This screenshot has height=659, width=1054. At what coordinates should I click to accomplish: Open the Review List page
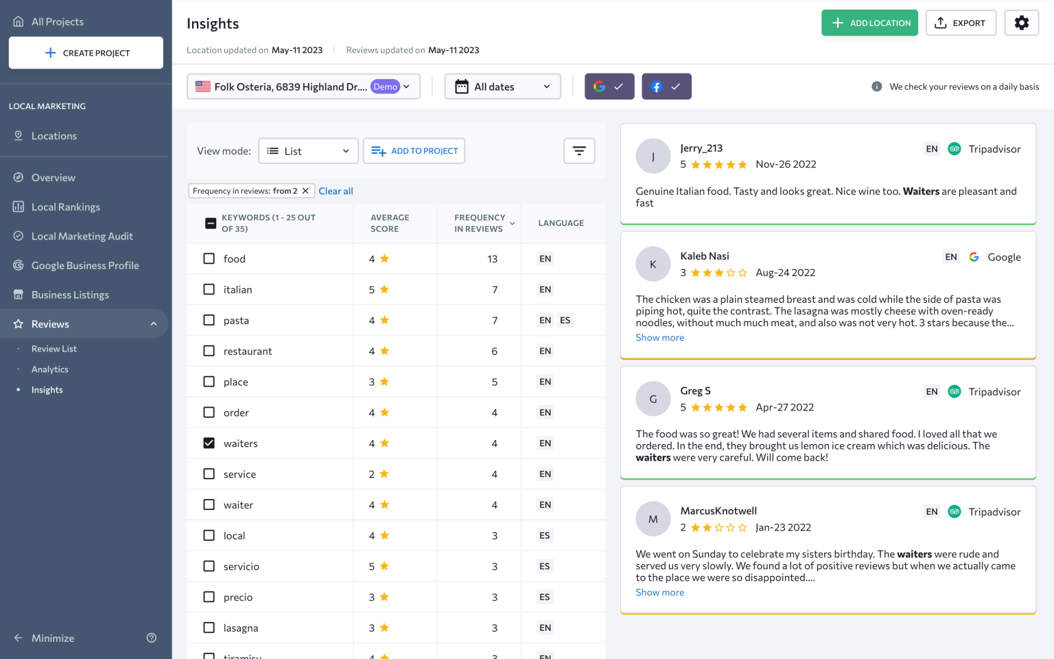(54, 348)
